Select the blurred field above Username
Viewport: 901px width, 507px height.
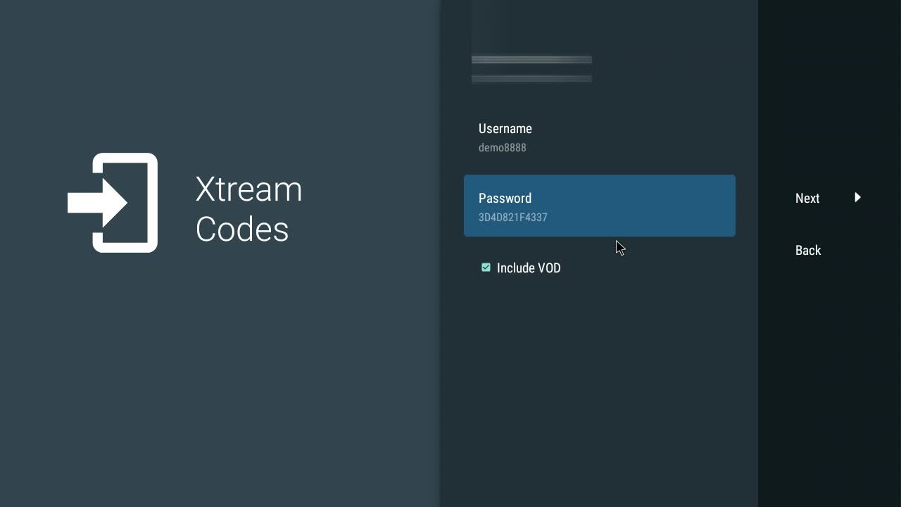point(531,69)
